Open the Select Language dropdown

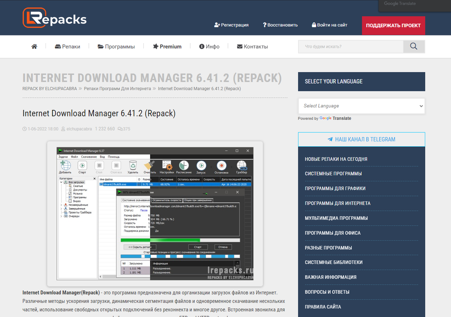coord(362,106)
